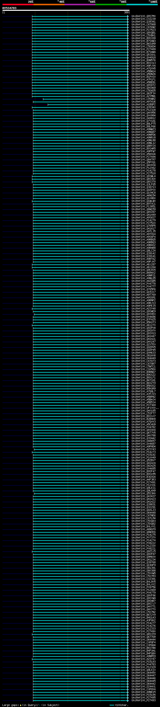Select hit label UniRef100_P27489
The height and width of the screenshot is (707, 160).
click(x=143, y=49)
